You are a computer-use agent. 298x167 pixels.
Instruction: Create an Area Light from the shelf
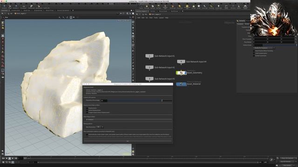pyautogui.click(x=158, y=6)
